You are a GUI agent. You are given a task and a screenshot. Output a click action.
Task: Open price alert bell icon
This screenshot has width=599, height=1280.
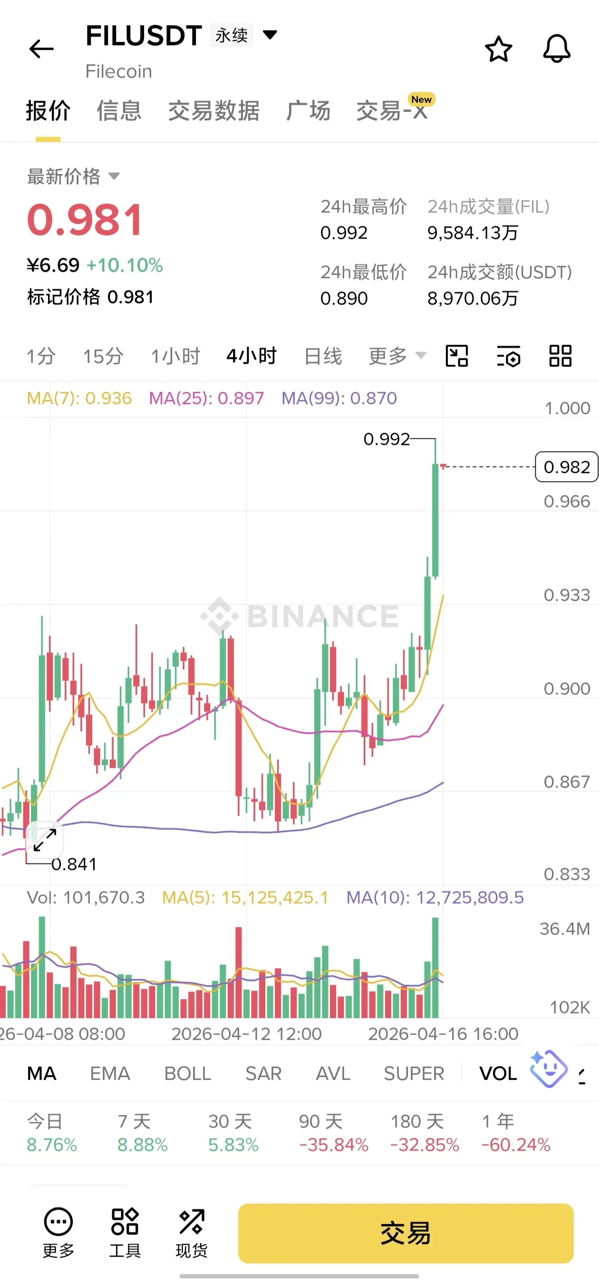coord(556,48)
